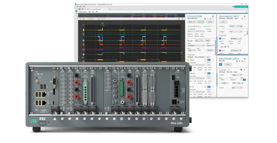
Task: Expand the DAQ Timing dropdown
Action: (235, 26)
